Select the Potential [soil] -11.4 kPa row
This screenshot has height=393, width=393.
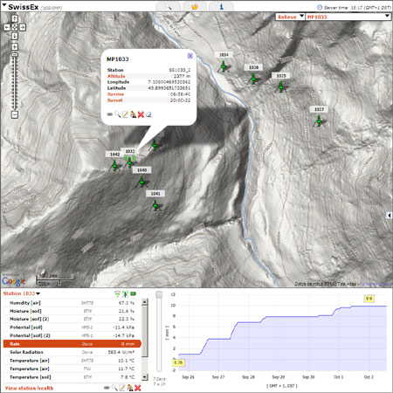72,327
